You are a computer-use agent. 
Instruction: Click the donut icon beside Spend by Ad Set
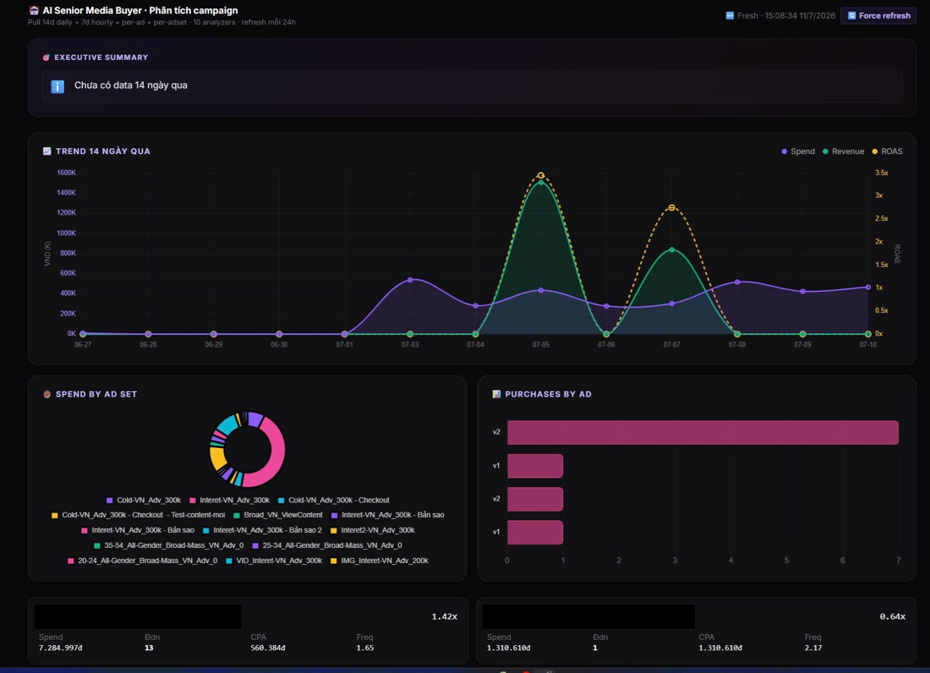[46, 394]
